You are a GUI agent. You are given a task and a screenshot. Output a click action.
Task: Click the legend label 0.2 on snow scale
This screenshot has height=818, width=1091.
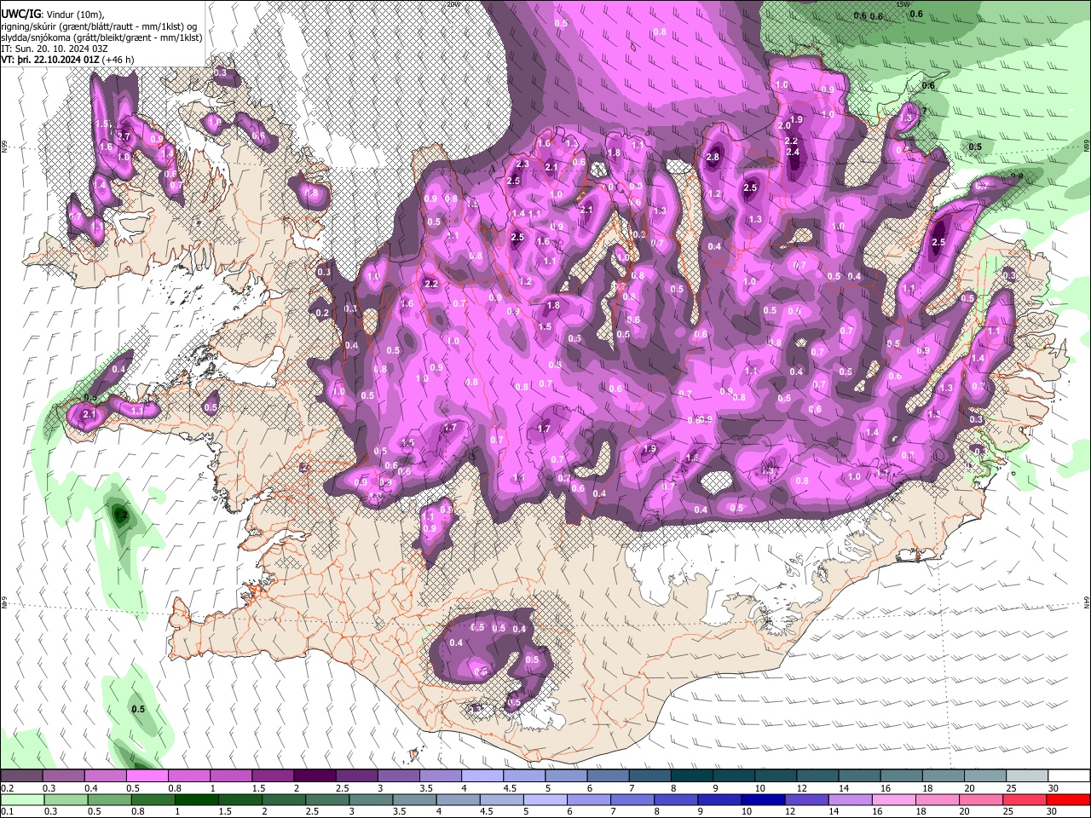click(8, 788)
